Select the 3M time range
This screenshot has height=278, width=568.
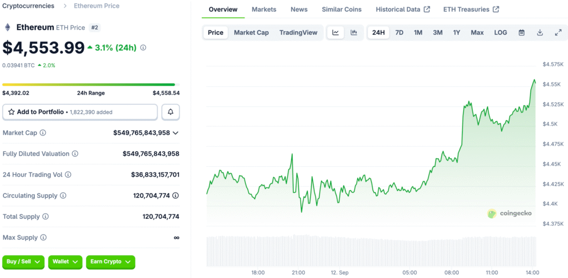click(438, 33)
